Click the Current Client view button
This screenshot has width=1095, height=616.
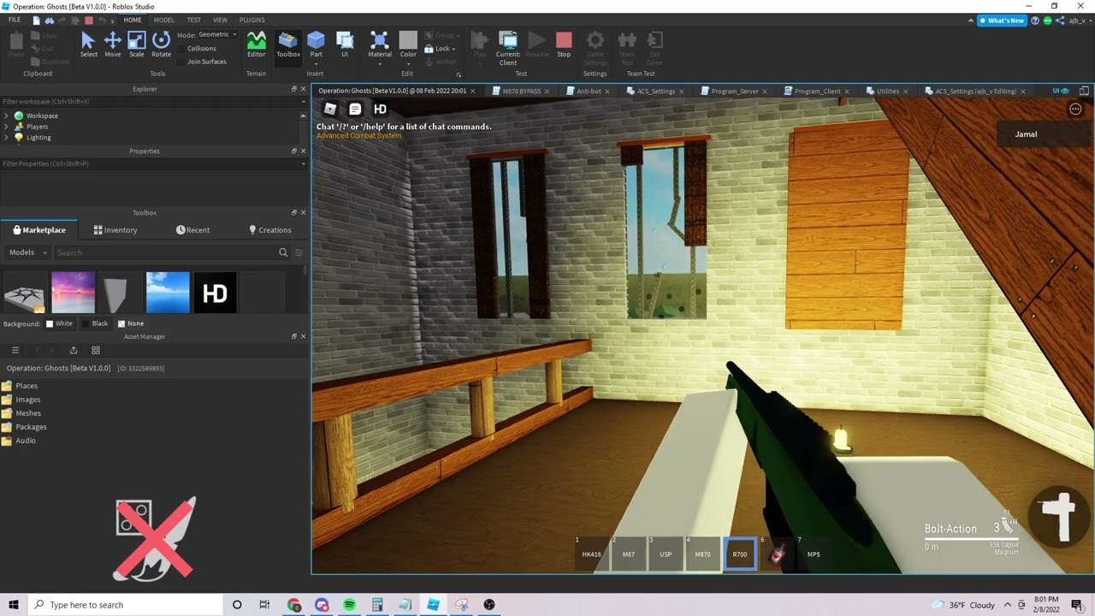click(x=508, y=48)
